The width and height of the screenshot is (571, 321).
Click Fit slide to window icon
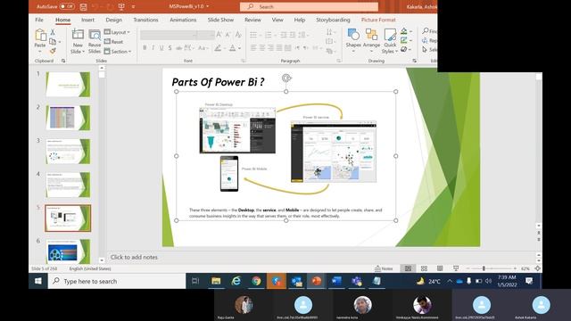pos(537,268)
